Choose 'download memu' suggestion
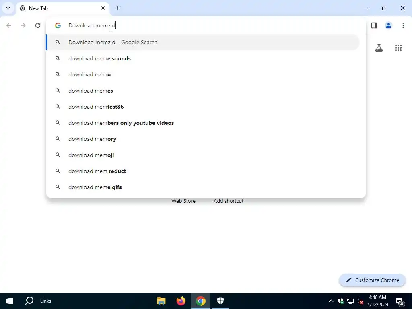 [203, 74]
